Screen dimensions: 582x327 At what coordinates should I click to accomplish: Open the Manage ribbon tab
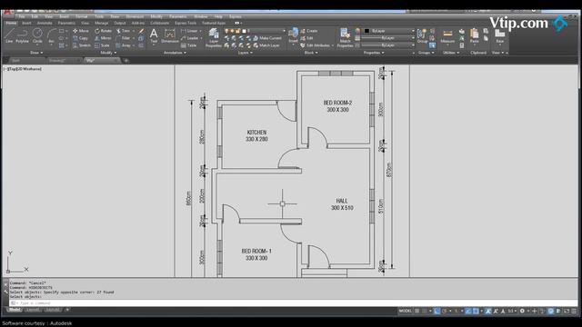101,23
